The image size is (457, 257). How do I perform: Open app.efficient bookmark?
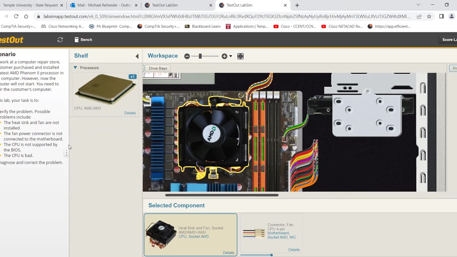(x=389, y=26)
